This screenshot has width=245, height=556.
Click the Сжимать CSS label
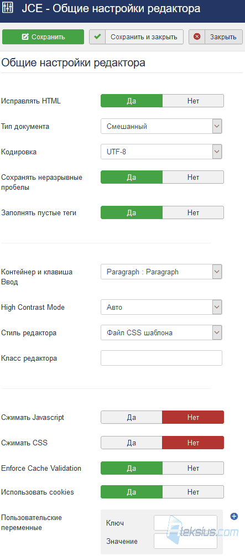tap(24, 443)
